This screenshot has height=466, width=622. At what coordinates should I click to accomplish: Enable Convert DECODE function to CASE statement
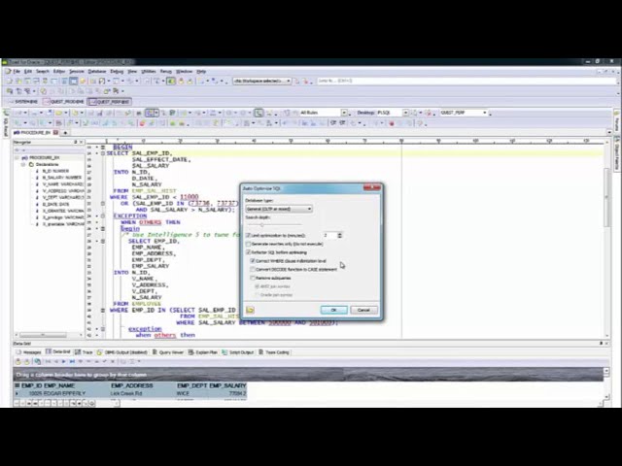253,270
